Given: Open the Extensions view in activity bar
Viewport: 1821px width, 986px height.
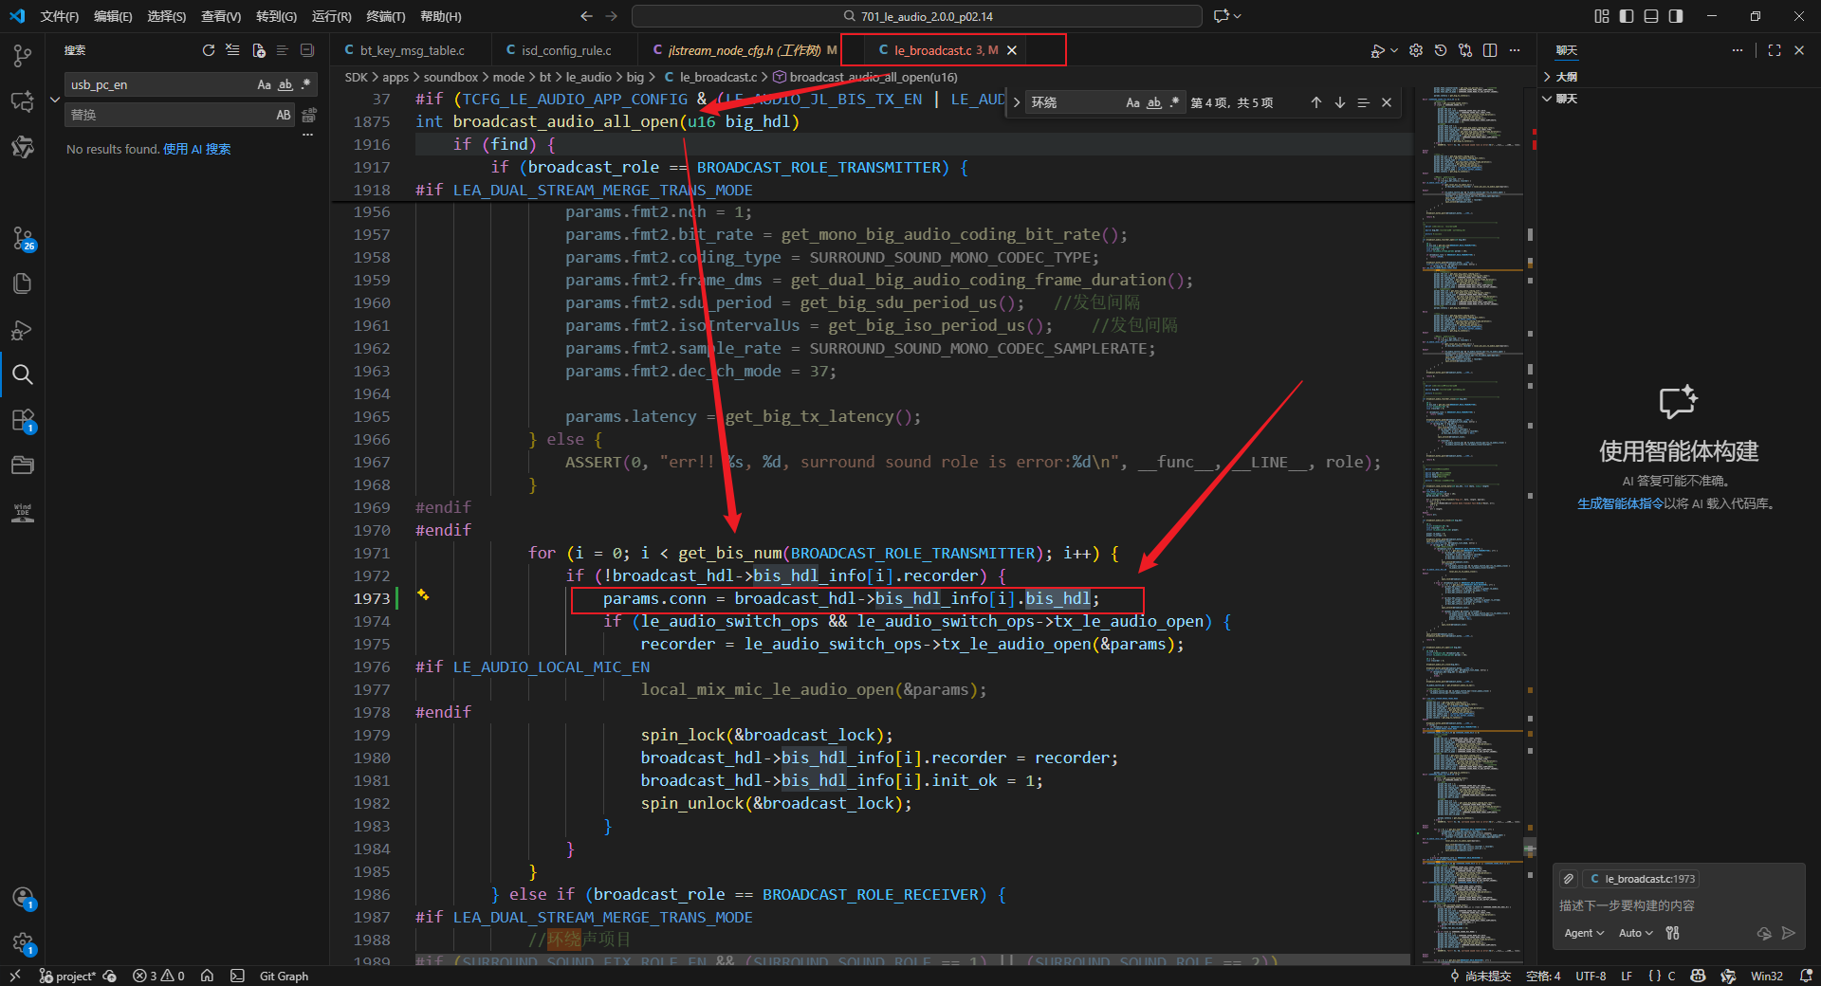Looking at the screenshot, I should click(x=23, y=420).
